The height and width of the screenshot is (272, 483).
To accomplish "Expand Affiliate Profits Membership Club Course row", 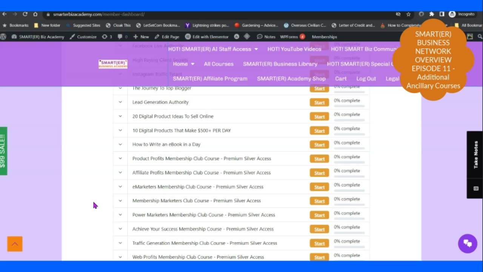I will (120, 173).
